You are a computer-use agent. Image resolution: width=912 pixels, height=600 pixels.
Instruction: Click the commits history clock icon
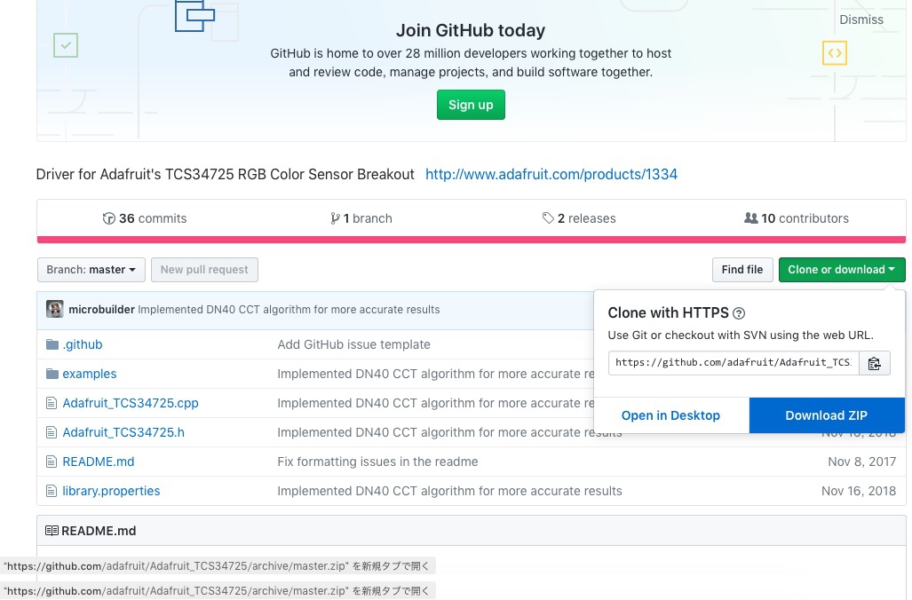coord(108,218)
